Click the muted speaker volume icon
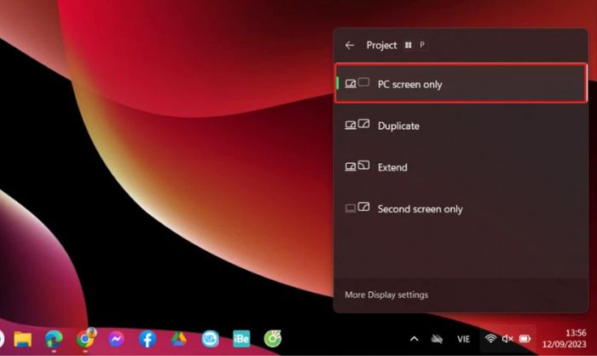The height and width of the screenshot is (356, 597). [507, 339]
